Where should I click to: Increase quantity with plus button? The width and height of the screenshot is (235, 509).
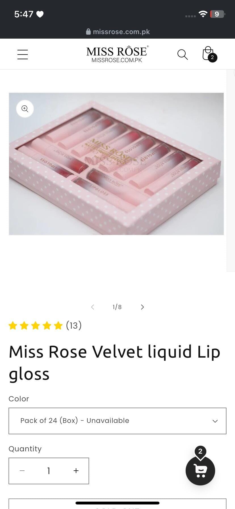[76, 471]
